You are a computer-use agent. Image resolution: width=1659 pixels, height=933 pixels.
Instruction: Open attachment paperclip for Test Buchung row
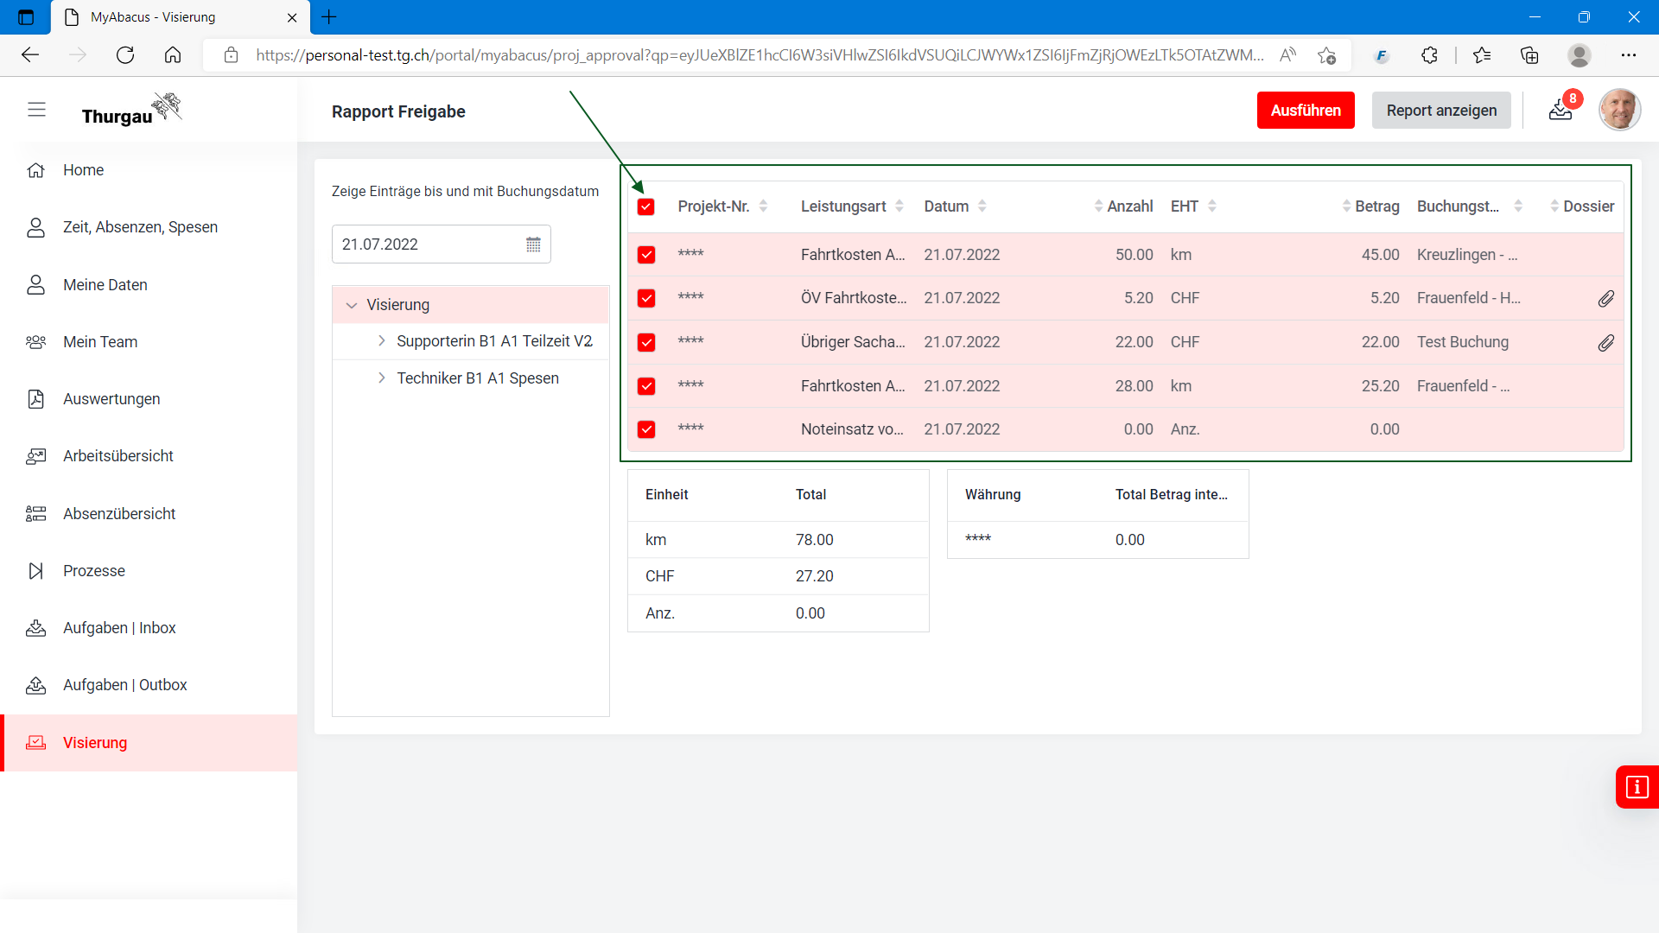tap(1605, 343)
